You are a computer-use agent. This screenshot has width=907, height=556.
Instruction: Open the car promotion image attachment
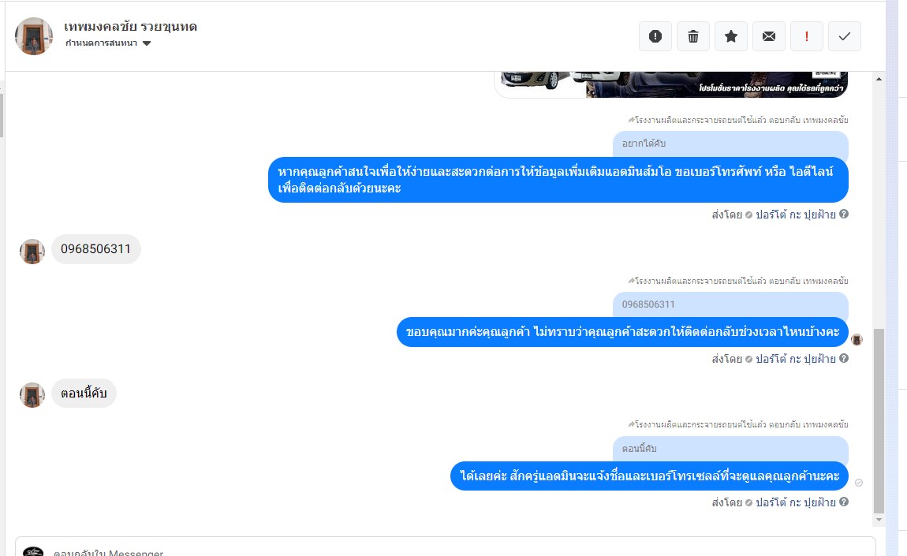[x=671, y=84]
